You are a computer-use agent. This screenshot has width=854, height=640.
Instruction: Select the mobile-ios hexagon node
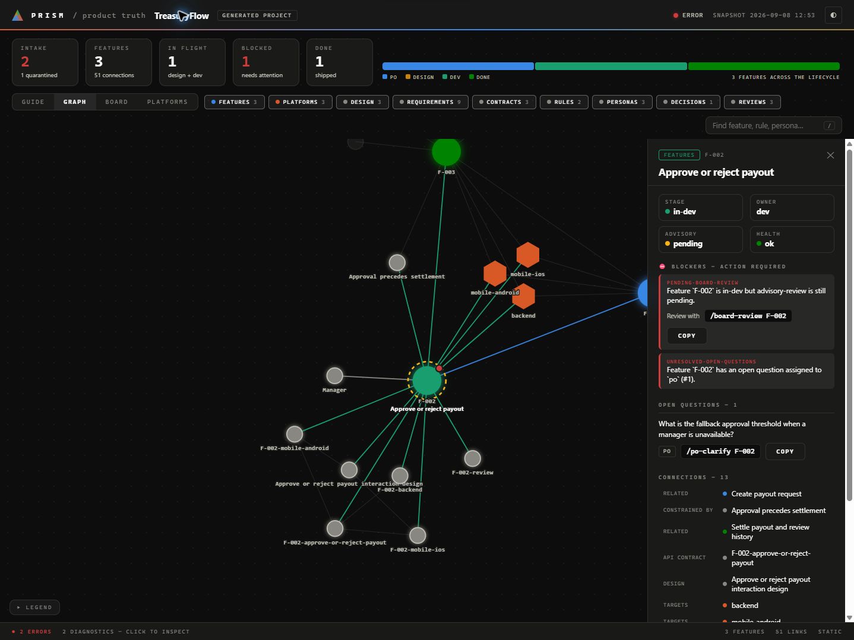click(527, 255)
